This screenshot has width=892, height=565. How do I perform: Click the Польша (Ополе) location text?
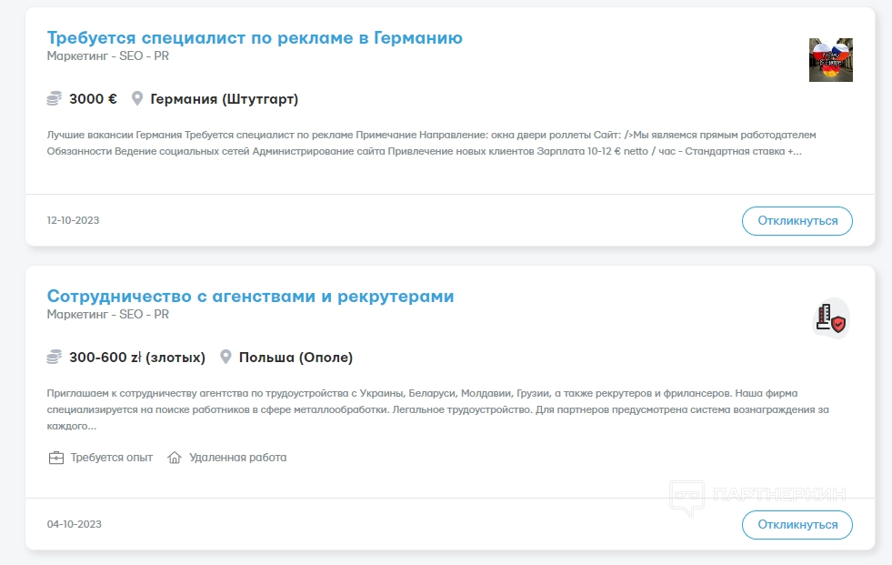pyautogui.click(x=296, y=358)
